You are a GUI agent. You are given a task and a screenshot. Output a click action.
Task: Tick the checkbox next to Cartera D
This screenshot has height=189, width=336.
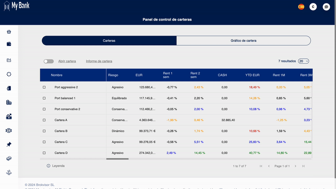(44, 153)
